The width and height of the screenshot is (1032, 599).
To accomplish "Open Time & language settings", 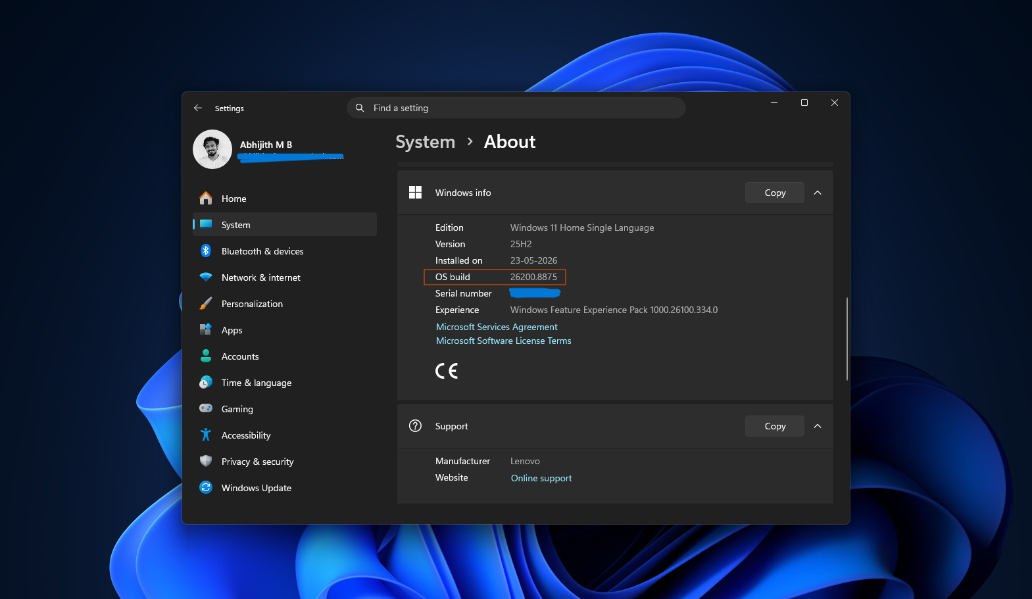I will (284, 382).
